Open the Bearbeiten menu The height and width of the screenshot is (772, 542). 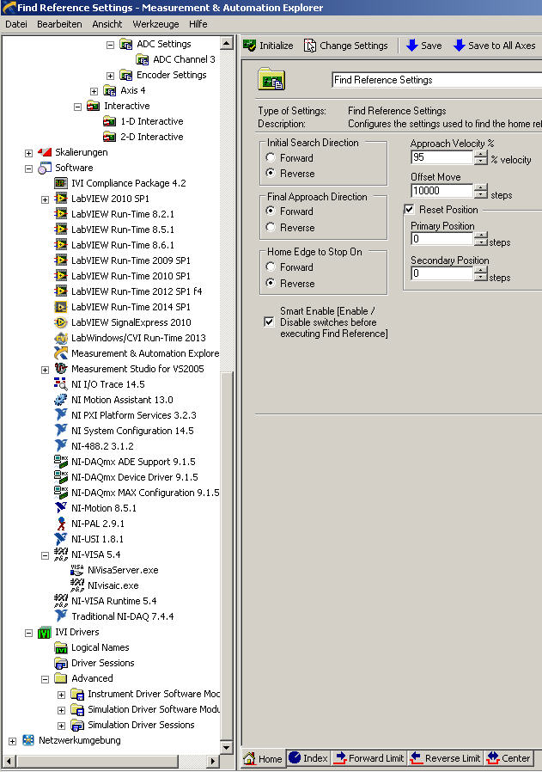tap(59, 24)
